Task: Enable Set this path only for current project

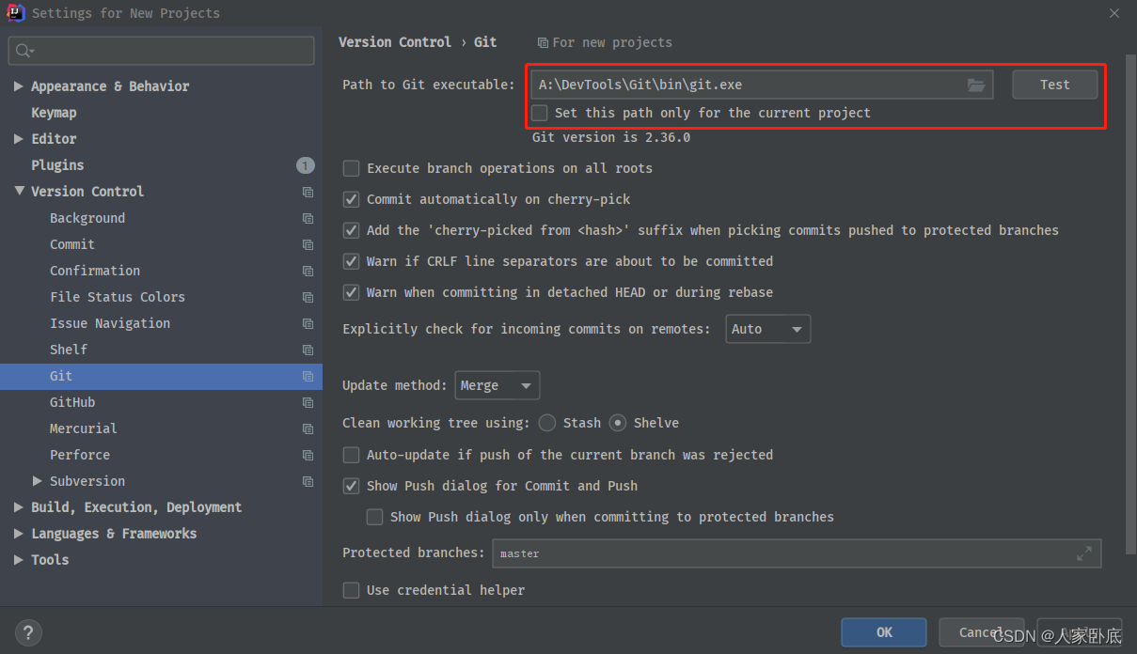Action: pos(540,113)
